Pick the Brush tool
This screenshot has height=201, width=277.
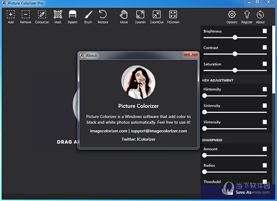pos(88,17)
